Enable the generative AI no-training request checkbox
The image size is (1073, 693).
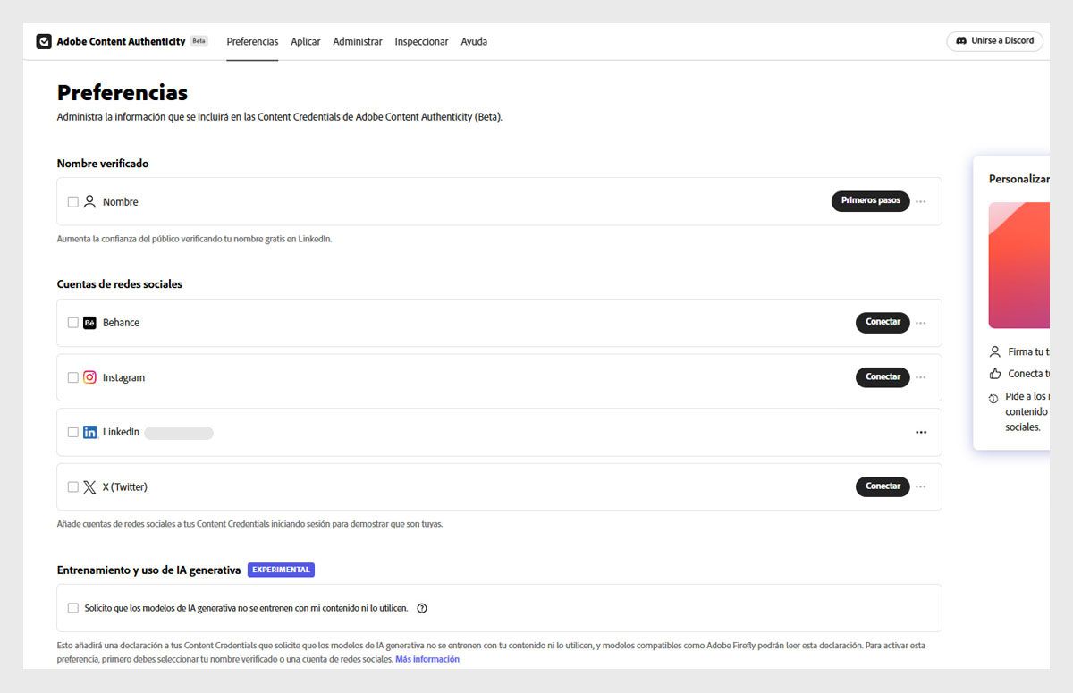pyautogui.click(x=73, y=608)
